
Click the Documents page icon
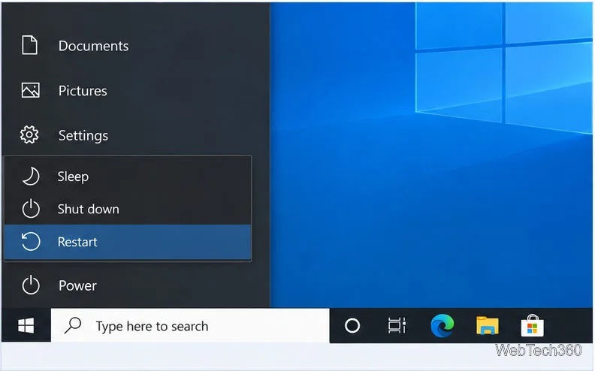tap(29, 45)
